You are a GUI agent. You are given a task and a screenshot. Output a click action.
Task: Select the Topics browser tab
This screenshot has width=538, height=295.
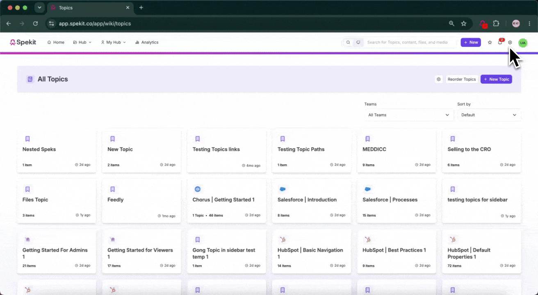[x=90, y=7]
